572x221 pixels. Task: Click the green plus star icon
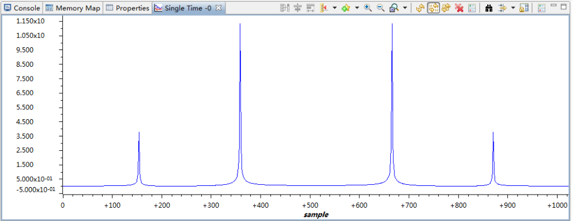[346, 8]
